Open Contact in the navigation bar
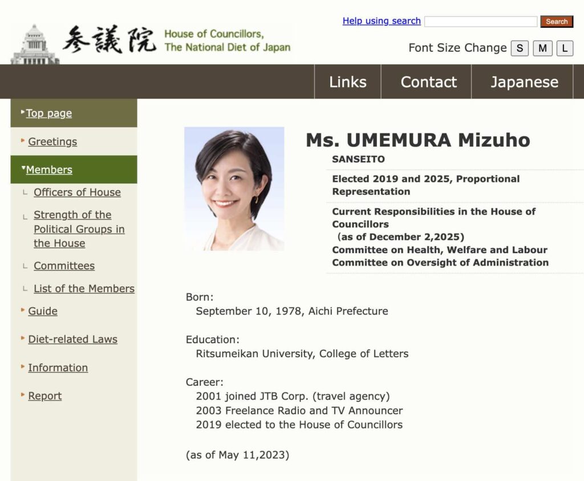584x481 pixels. tap(428, 82)
